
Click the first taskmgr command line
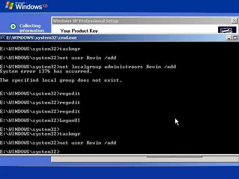[40, 49]
